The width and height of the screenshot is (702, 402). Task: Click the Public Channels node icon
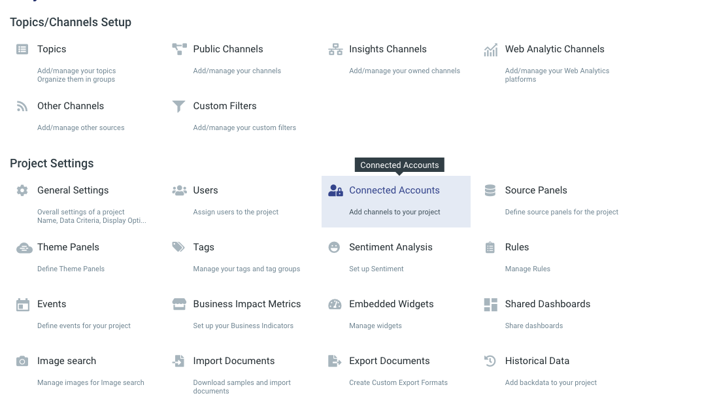coord(179,49)
